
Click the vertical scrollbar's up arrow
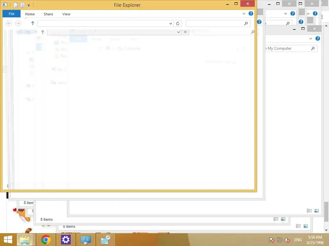click(x=326, y=26)
